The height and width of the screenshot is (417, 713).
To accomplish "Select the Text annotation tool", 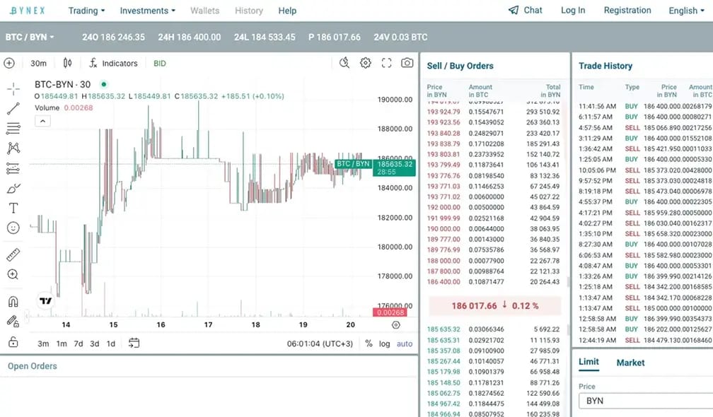I will coord(13,208).
